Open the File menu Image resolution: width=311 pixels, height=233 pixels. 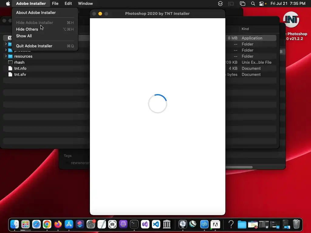(x=55, y=3)
